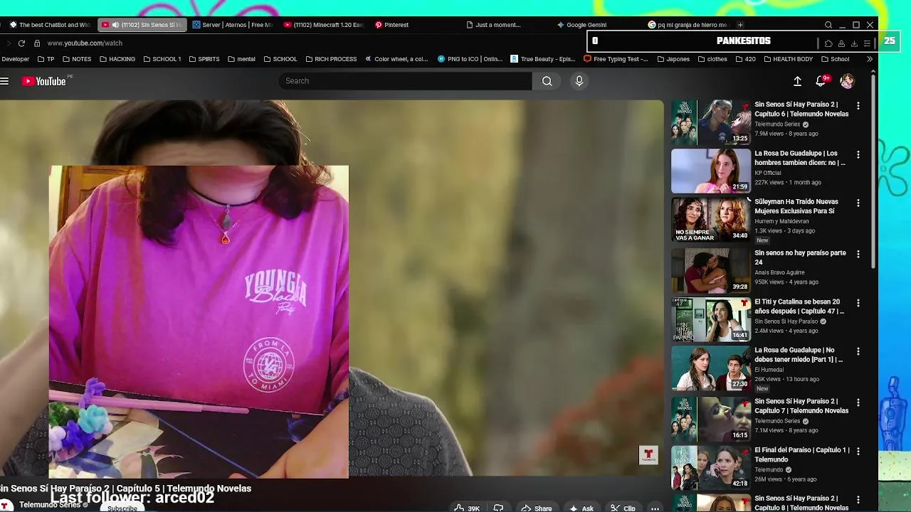The image size is (911, 512).
Task: Switch to The best ChatBot tab
Action: [50, 25]
